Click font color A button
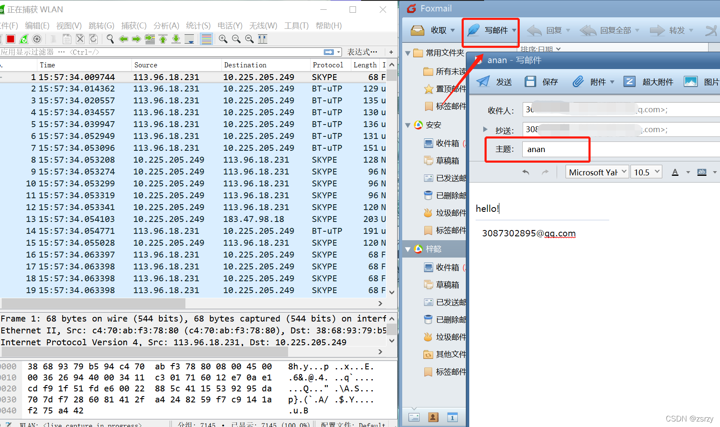The width and height of the screenshot is (720, 427). tap(675, 172)
